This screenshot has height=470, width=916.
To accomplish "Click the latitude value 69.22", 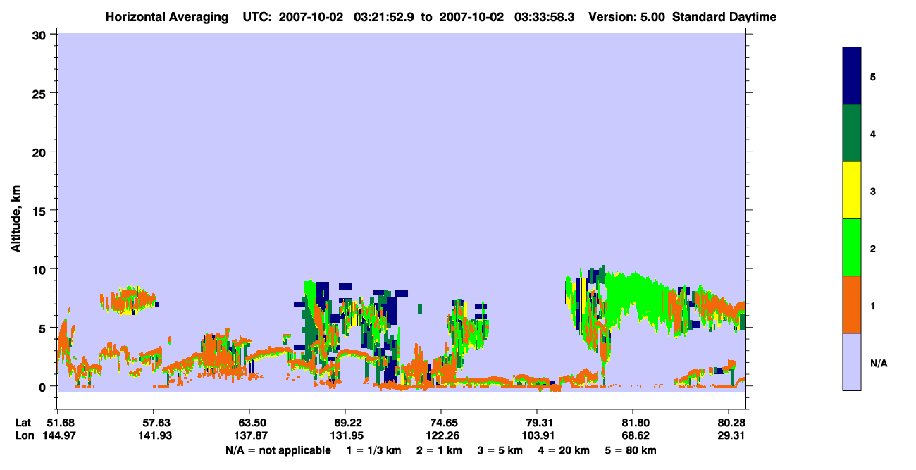I will (x=345, y=423).
